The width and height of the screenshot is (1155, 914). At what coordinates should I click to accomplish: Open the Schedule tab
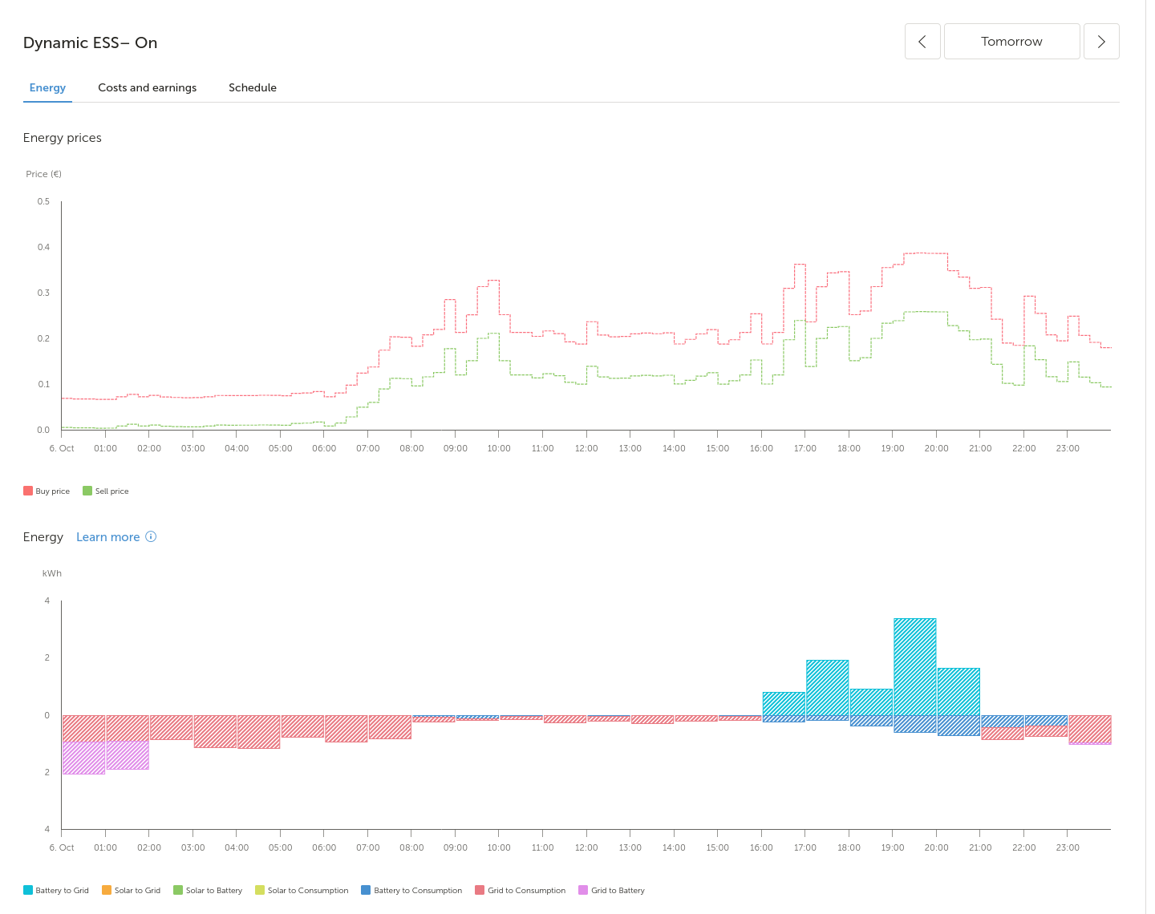(252, 87)
